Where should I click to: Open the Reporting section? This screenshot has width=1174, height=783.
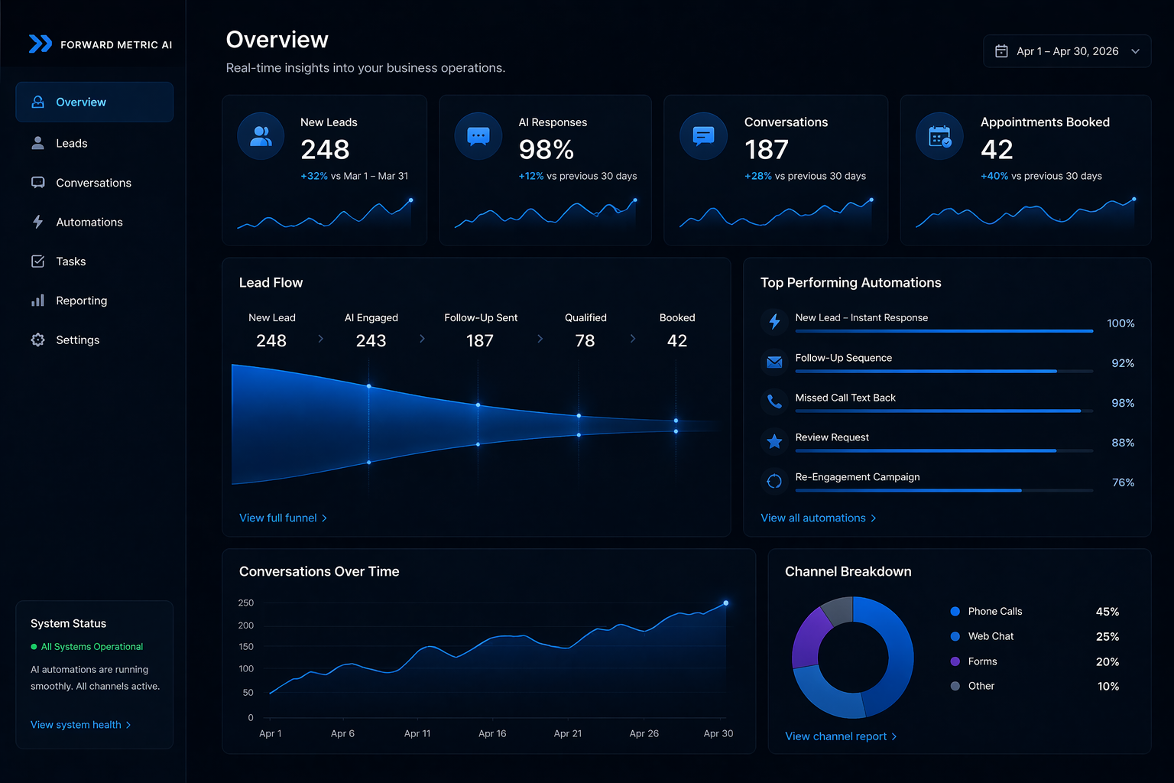[81, 301]
